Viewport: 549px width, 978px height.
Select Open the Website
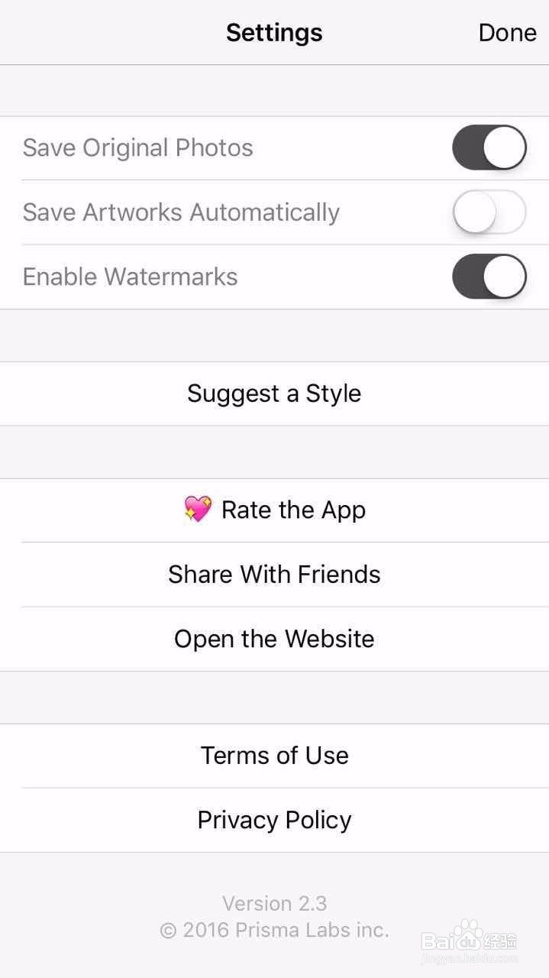tap(274, 639)
